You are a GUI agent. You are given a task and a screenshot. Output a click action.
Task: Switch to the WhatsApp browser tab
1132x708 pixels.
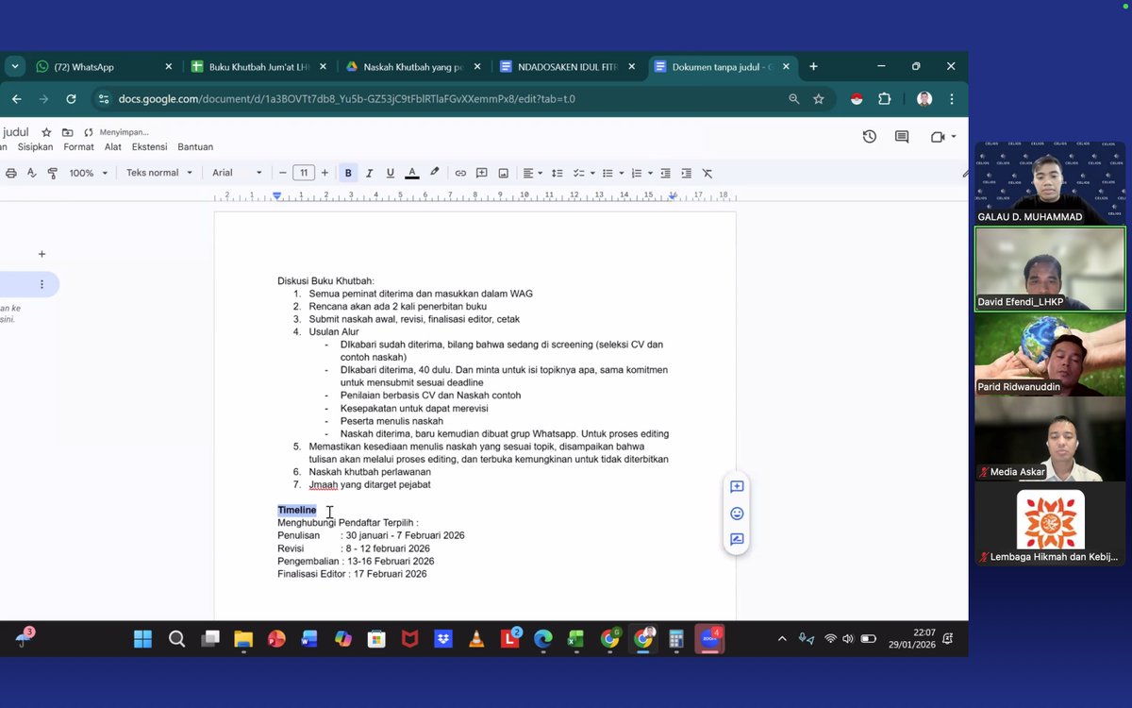click(104, 67)
